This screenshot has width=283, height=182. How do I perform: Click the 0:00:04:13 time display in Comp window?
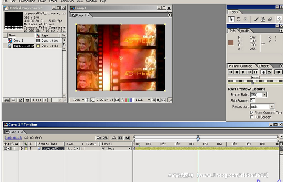(105, 100)
